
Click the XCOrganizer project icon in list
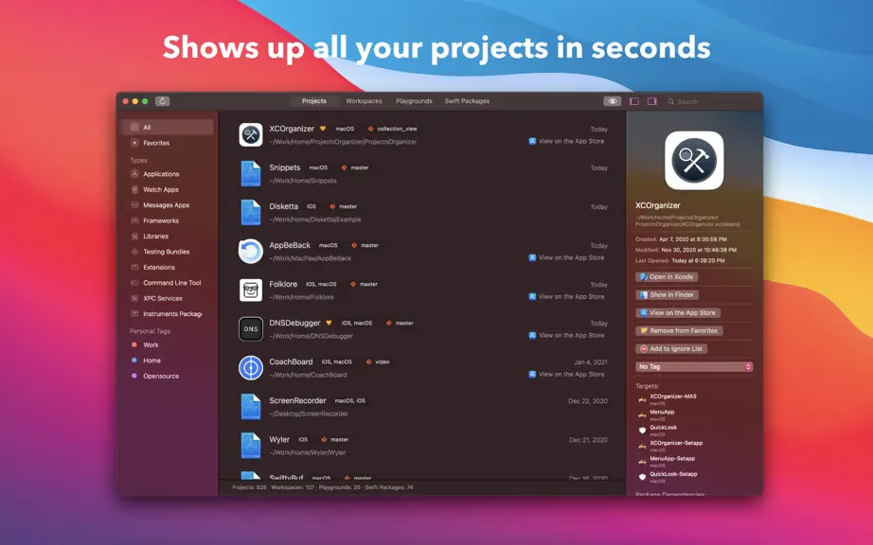[x=251, y=134]
